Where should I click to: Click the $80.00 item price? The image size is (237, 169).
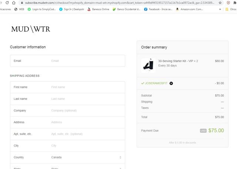(219, 61)
